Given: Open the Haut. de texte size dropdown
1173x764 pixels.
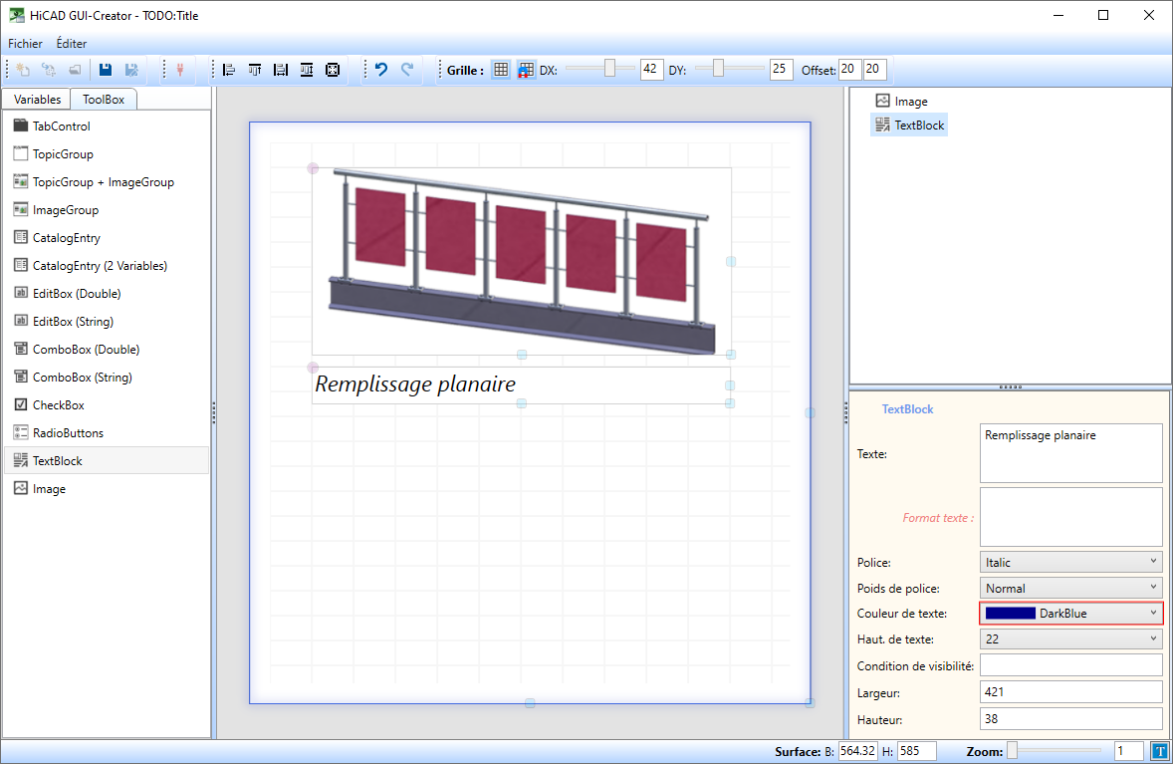Looking at the screenshot, I should (1070, 638).
